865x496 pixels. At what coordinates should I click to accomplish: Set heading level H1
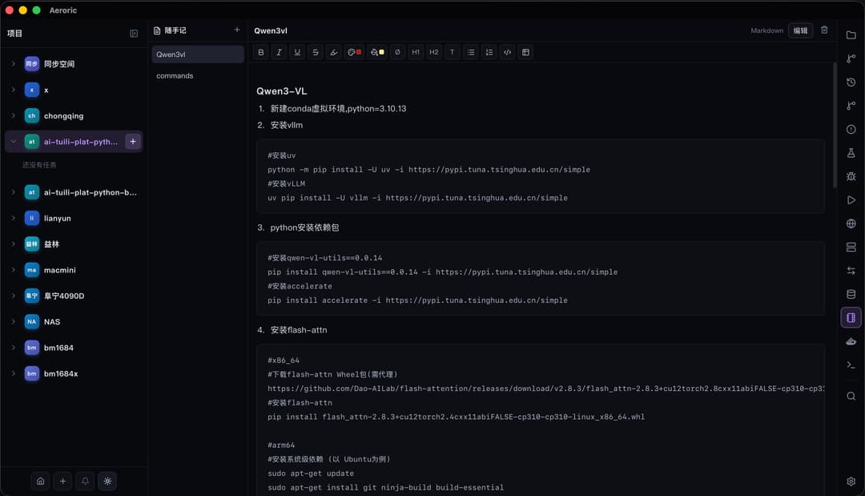pos(416,52)
